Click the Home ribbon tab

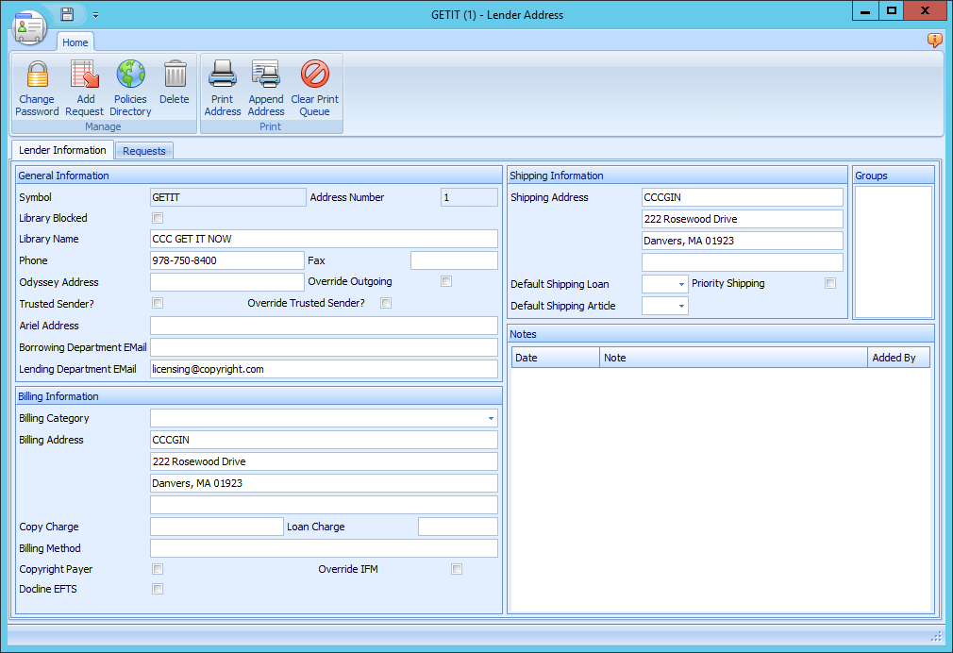pyautogui.click(x=75, y=42)
